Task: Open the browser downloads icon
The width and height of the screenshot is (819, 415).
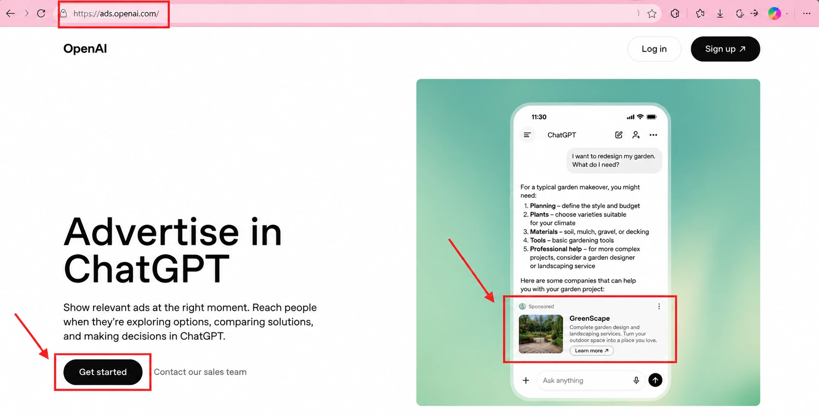Action: point(720,13)
